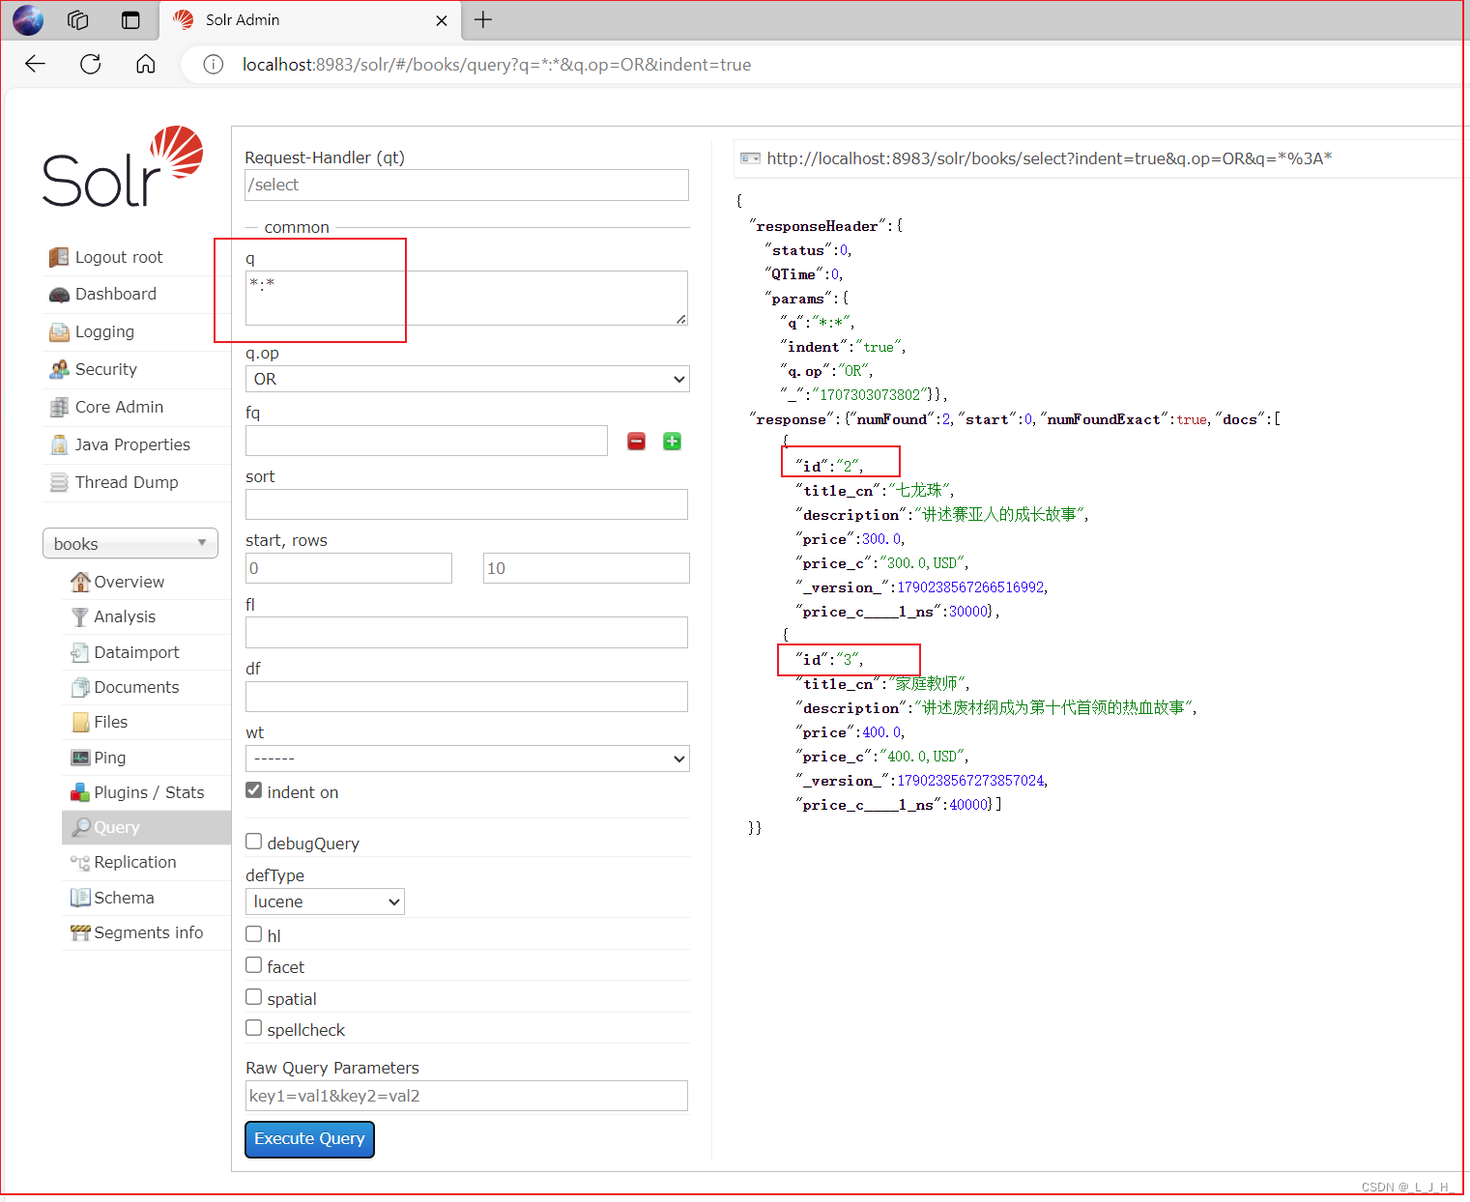Image resolution: width=1470 pixels, height=1202 pixels.
Task: Click the Security people icon
Action: point(59,370)
